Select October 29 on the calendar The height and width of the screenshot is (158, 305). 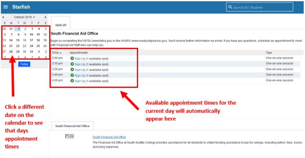(x=18, y=52)
